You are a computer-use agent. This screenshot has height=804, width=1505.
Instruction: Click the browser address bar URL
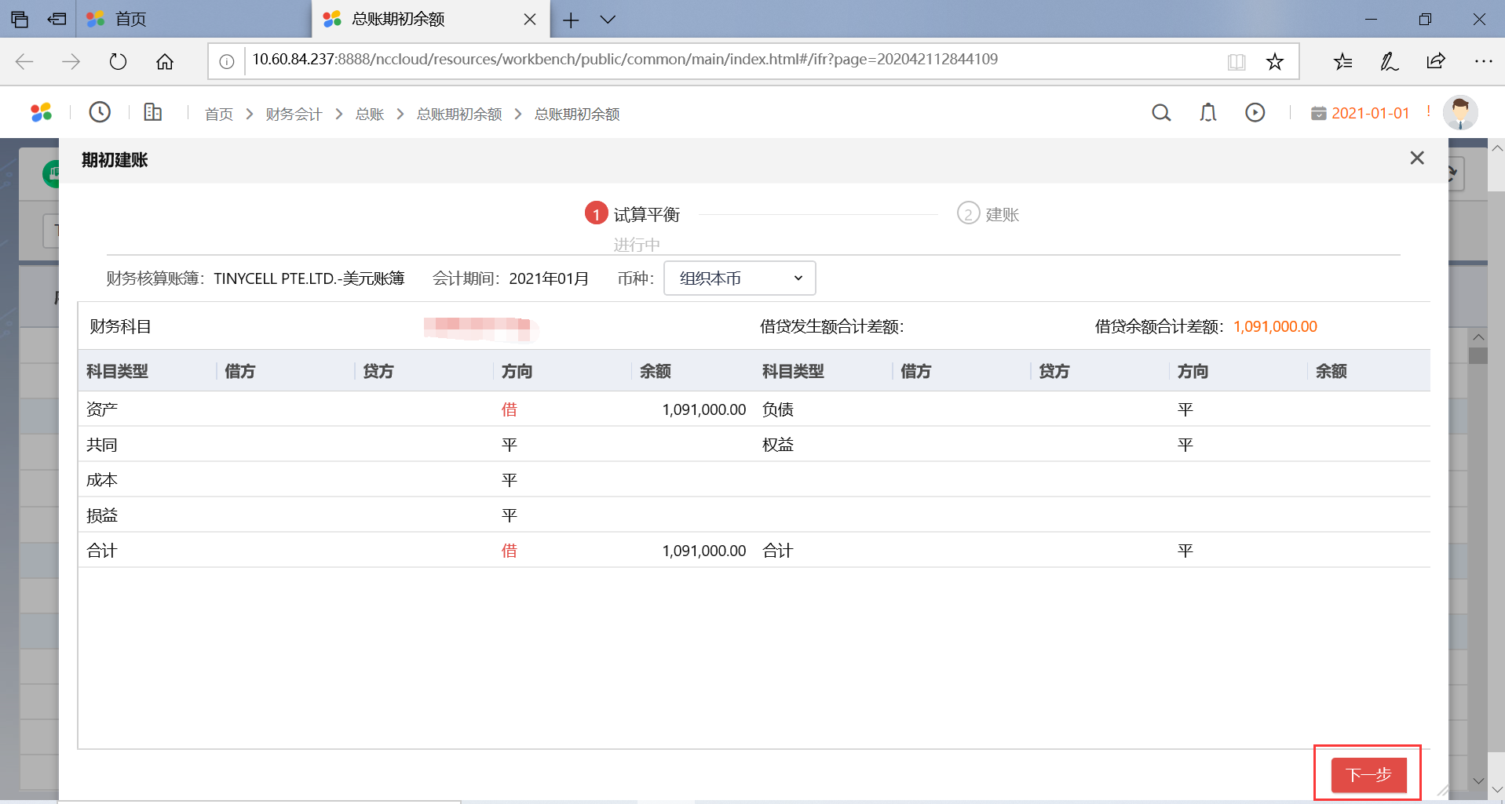pyautogui.click(x=624, y=60)
